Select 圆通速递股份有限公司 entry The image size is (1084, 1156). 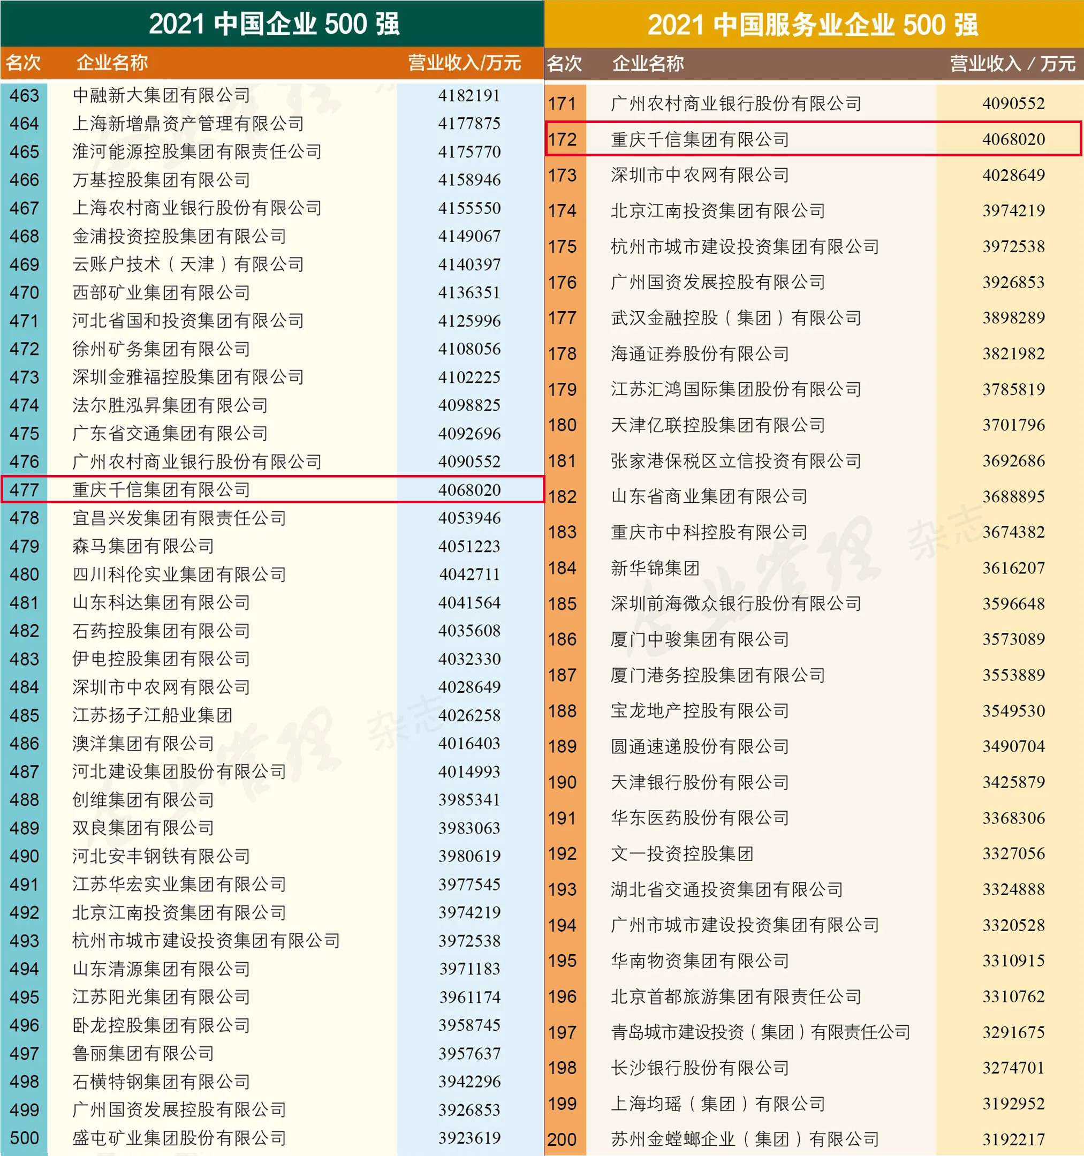pyautogui.click(x=700, y=746)
